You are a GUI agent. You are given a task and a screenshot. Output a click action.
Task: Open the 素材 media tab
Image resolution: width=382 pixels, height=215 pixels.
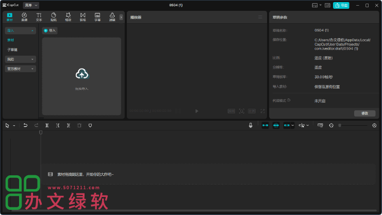click(x=10, y=17)
